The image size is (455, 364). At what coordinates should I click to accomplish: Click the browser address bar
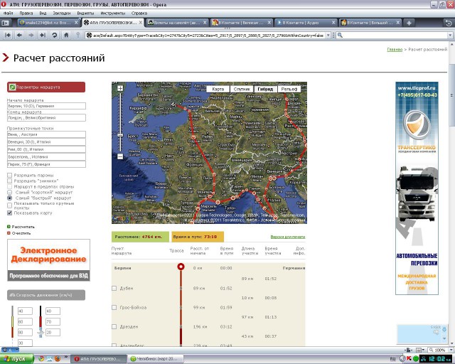pyautogui.click(x=208, y=35)
